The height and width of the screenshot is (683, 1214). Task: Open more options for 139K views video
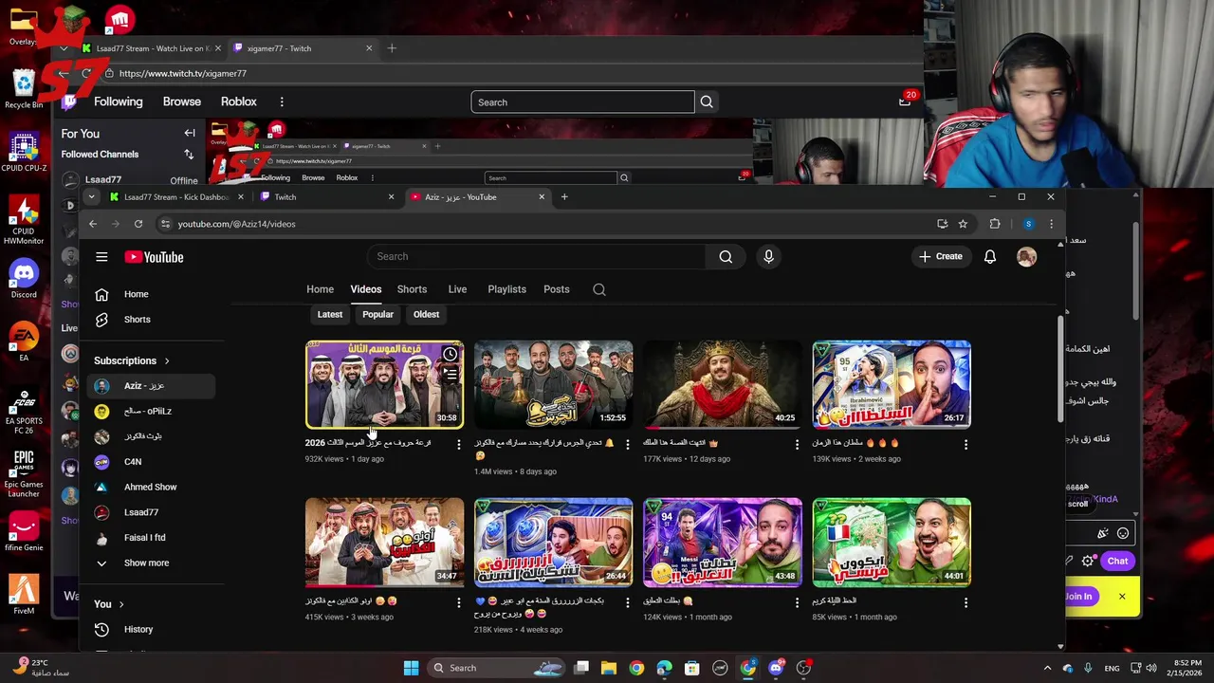click(x=966, y=444)
